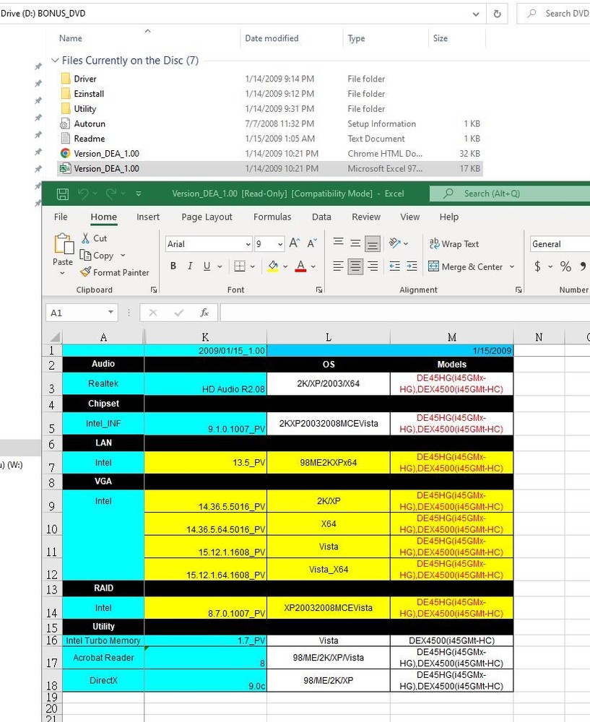Refresh the File Explorer address bar

(497, 13)
